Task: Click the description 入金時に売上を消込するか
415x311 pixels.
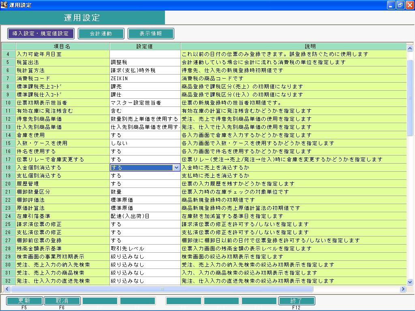Action: 293,168
